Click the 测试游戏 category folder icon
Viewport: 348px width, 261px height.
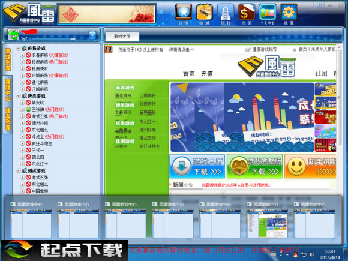coord(24,170)
